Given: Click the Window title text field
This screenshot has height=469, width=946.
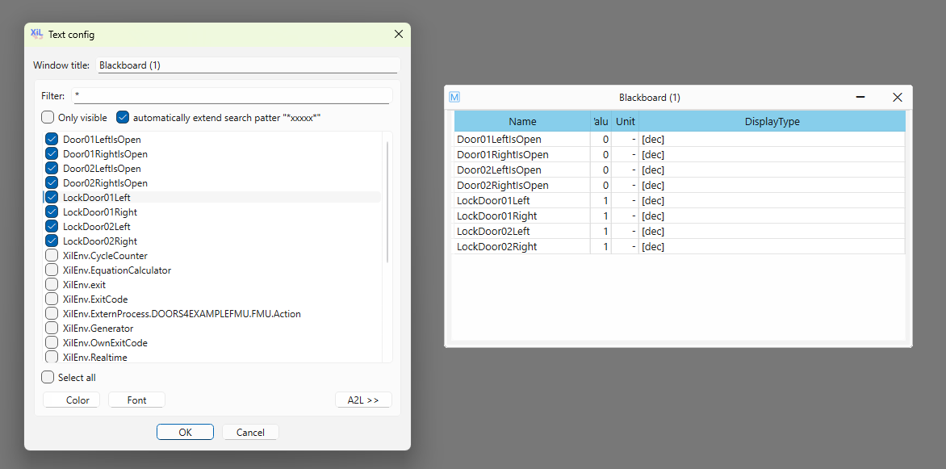Looking at the screenshot, I should point(247,65).
